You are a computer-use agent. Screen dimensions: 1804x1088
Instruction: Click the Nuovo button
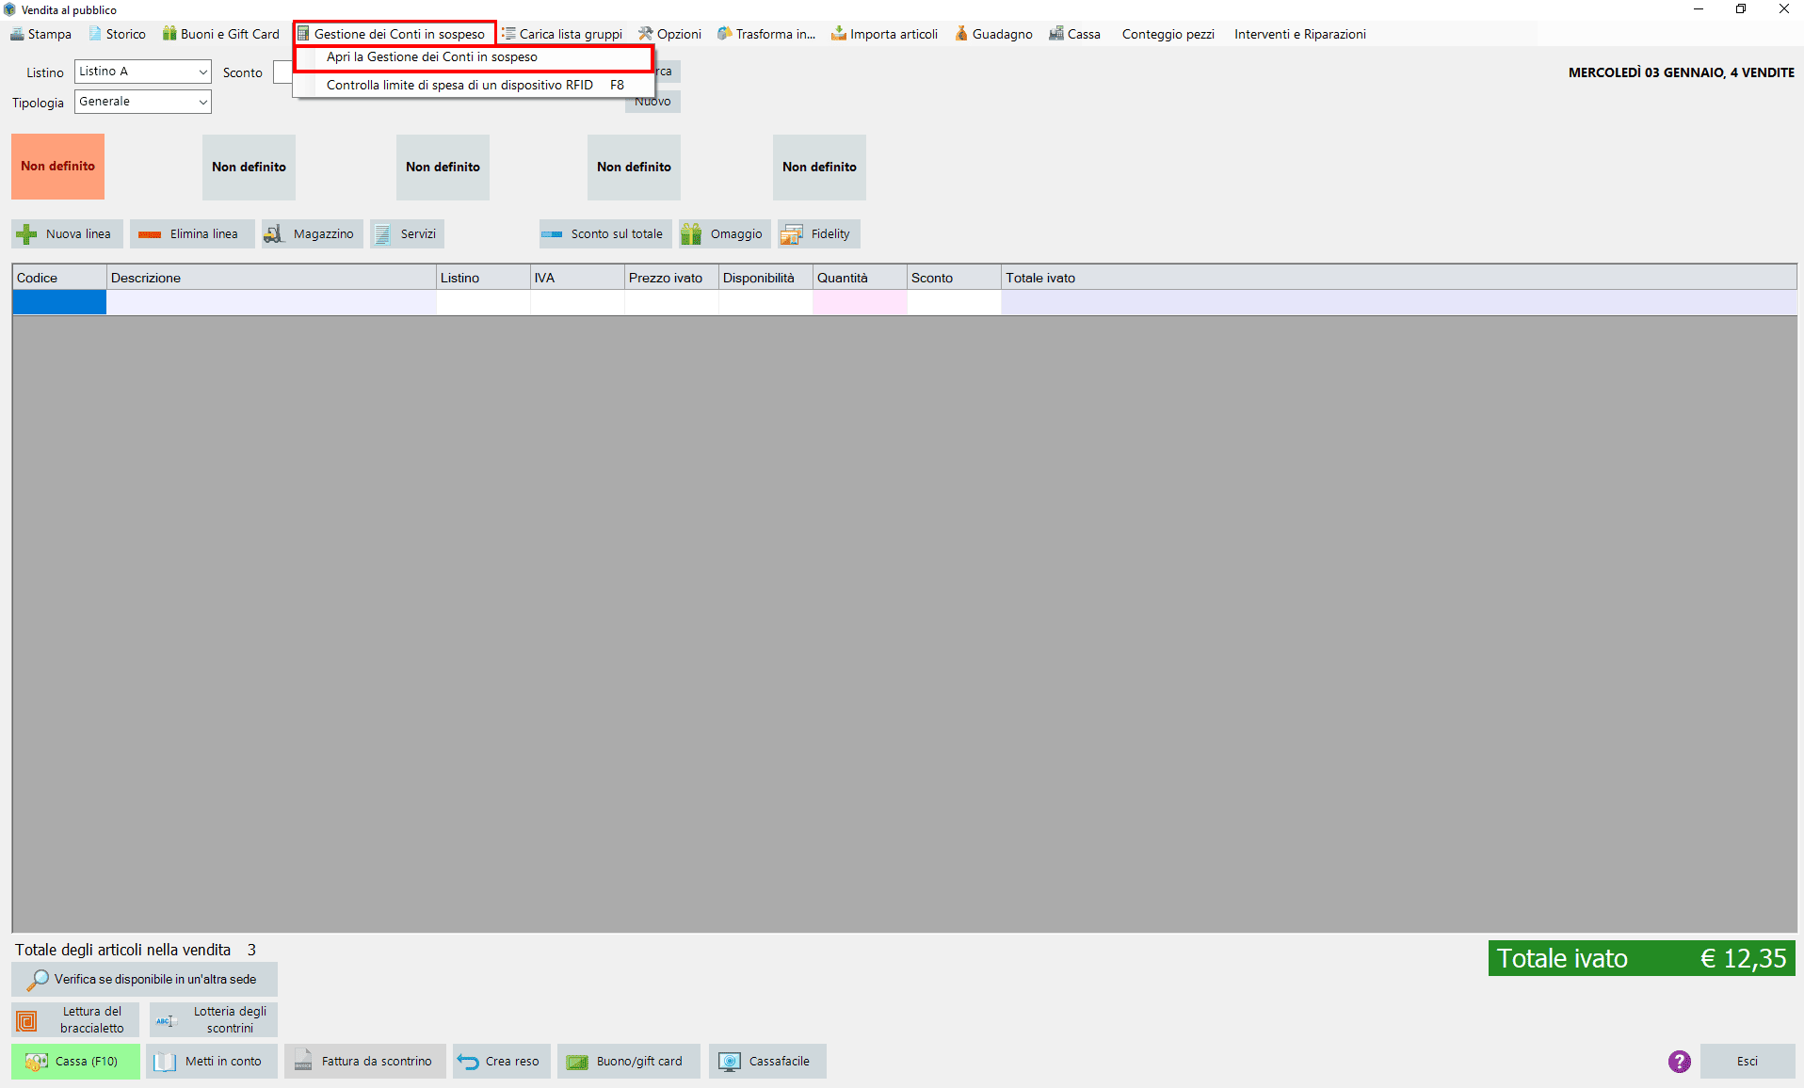(652, 102)
